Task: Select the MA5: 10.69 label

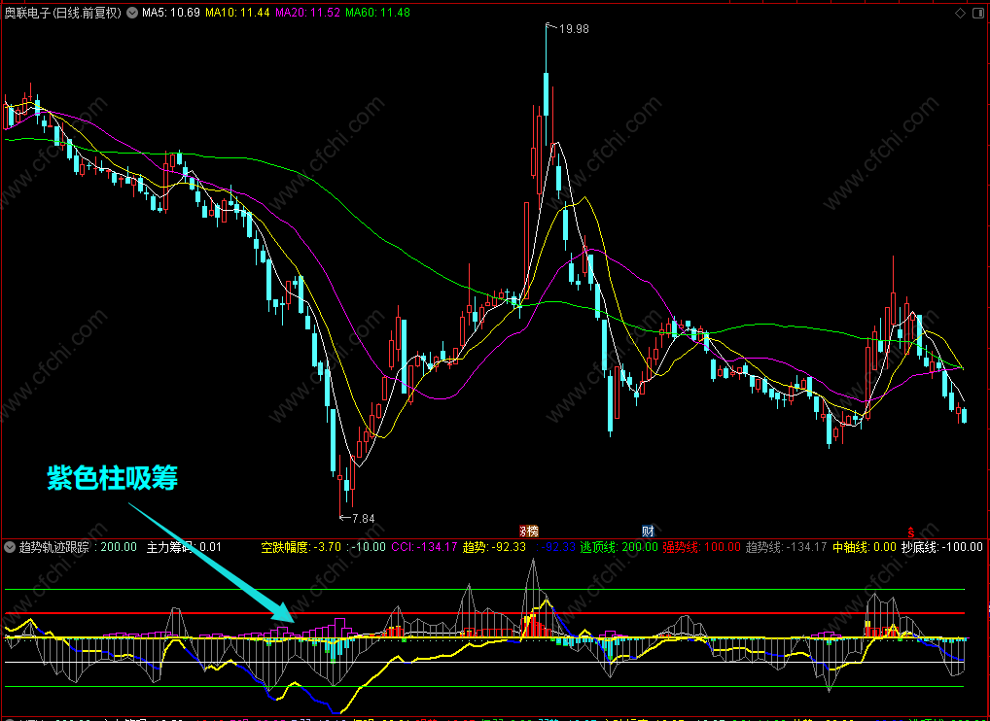Action: pyautogui.click(x=171, y=13)
